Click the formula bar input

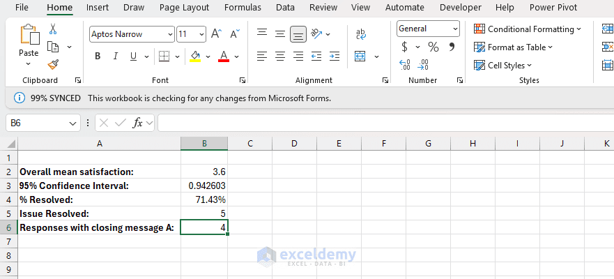click(x=385, y=123)
